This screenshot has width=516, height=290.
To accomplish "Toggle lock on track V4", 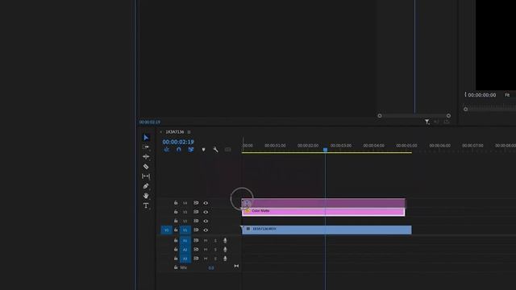I will click(176, 203).
